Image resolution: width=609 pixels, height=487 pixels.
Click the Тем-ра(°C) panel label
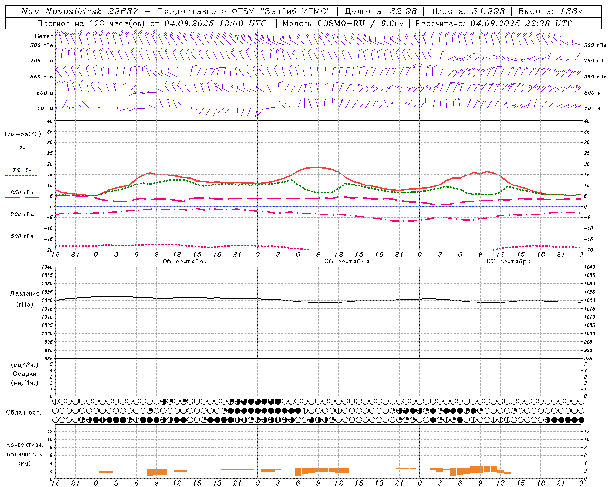click(x=22, y=135)
